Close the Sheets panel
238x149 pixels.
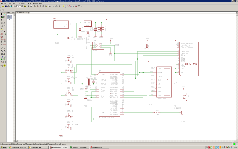point(14,12)
